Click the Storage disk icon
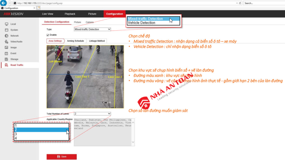This screenshot has height=160, width=285. [x=7, y=59]
